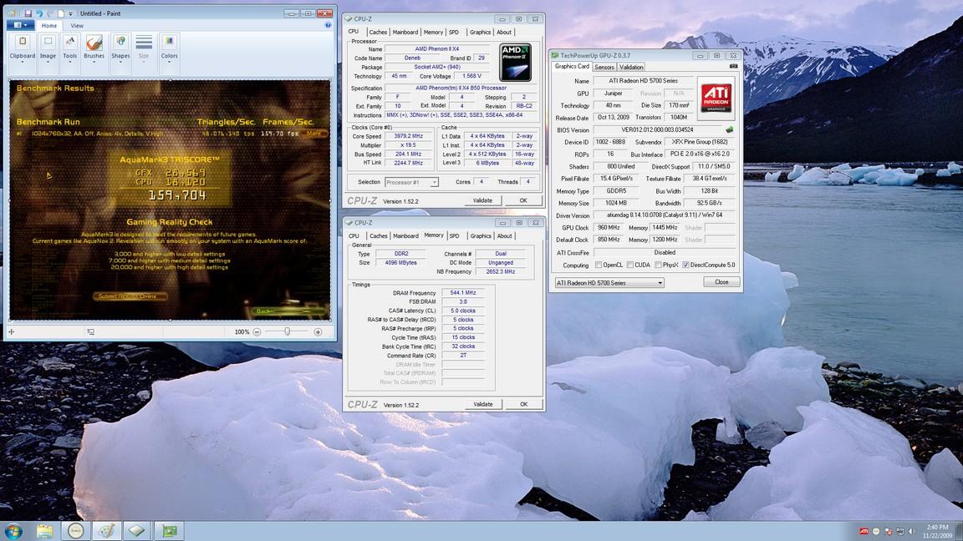This screenshot has width=963, height=541.
Task: Open the SPD tab in lower CPU-Z window
Action: point(455,236)
